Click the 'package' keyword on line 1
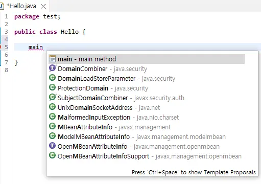This screenshot has width=261, height=184. pos(27,17)
